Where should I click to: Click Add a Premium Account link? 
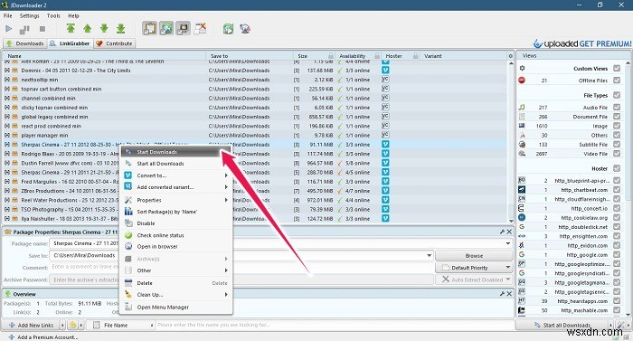point(48,337)
